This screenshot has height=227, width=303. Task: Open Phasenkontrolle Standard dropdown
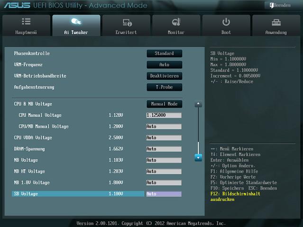(x=164, y=54)
